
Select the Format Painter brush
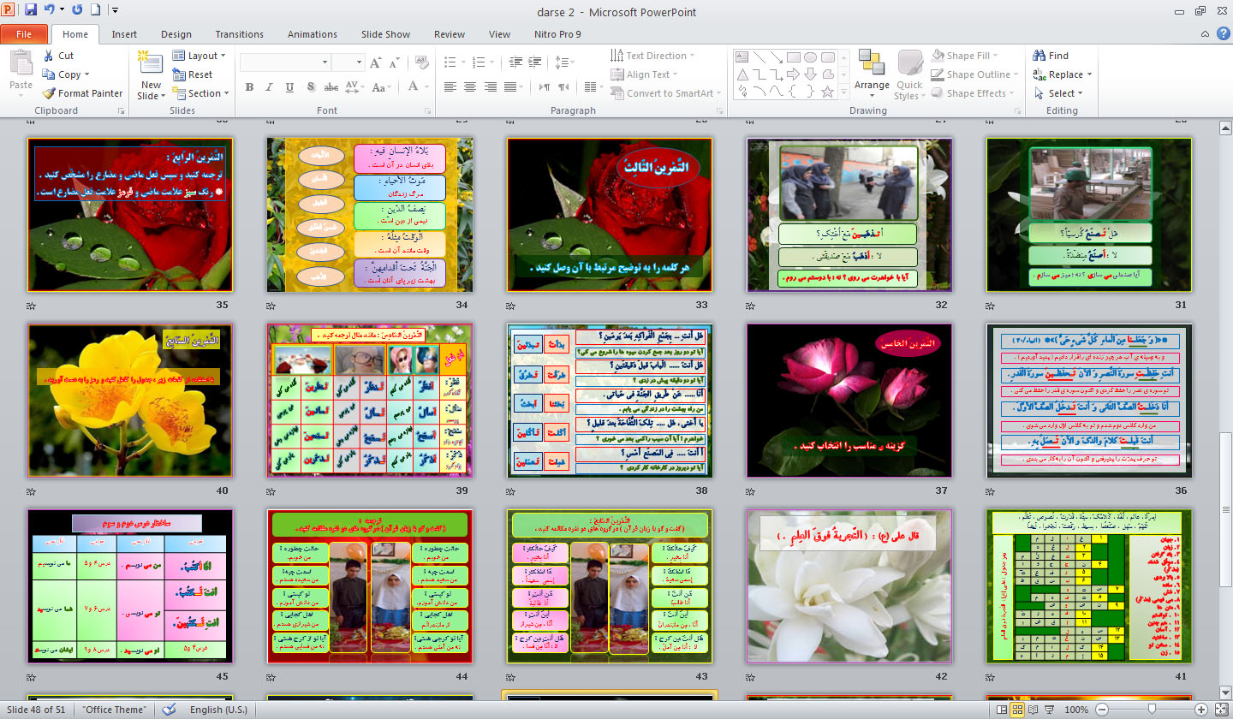point(50,93)
